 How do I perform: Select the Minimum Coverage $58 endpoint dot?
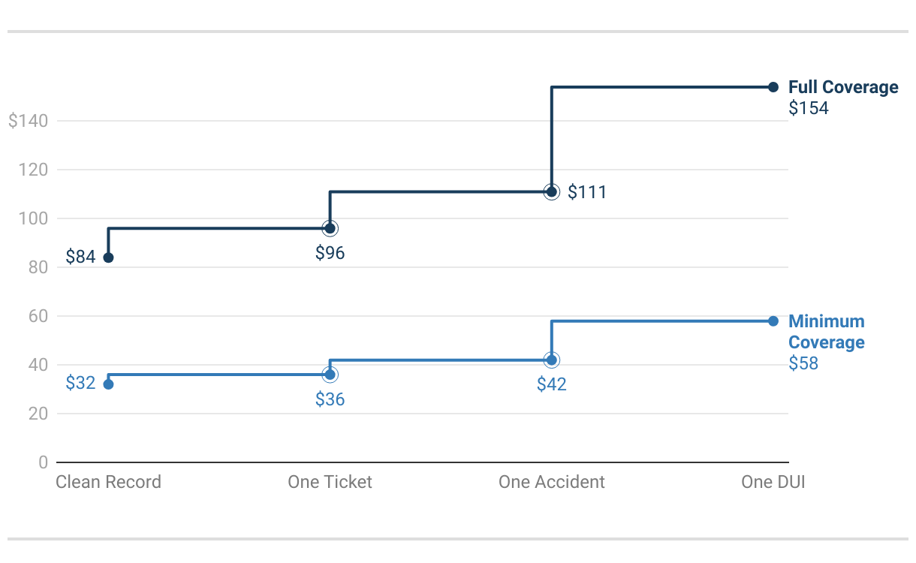point(773,321)
